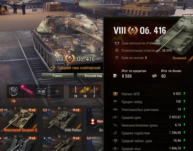
Task: Click the Ремонт button
Action: click(58, 76)
